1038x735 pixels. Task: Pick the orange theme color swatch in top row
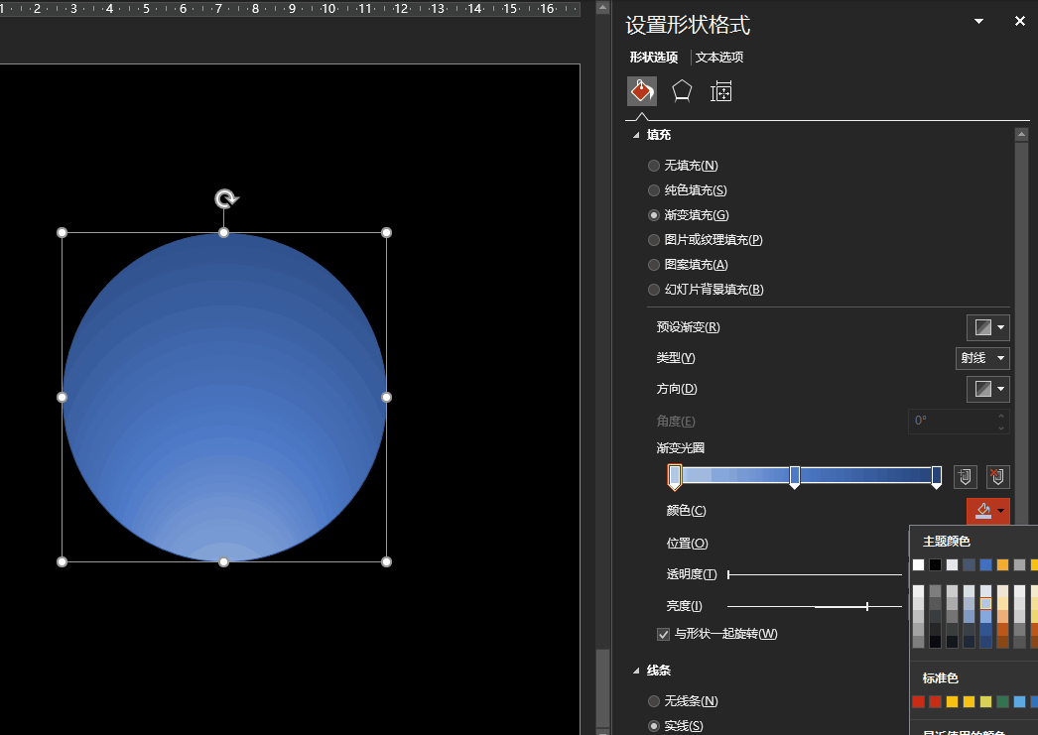tap(1003, 564)
